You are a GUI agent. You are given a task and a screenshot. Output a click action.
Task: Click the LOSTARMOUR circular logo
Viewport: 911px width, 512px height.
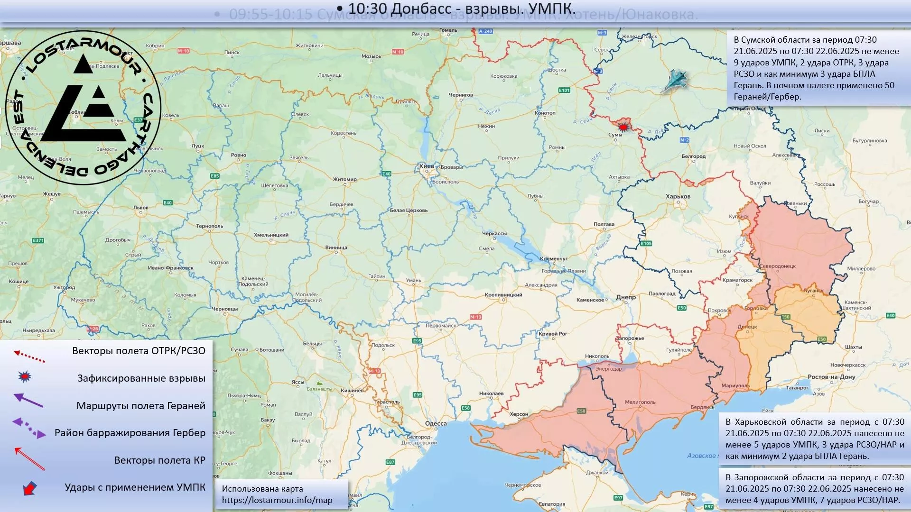pos(84,107)
